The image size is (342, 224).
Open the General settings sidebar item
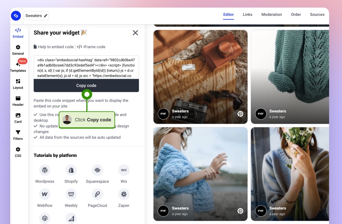click(x=18, y=50)
